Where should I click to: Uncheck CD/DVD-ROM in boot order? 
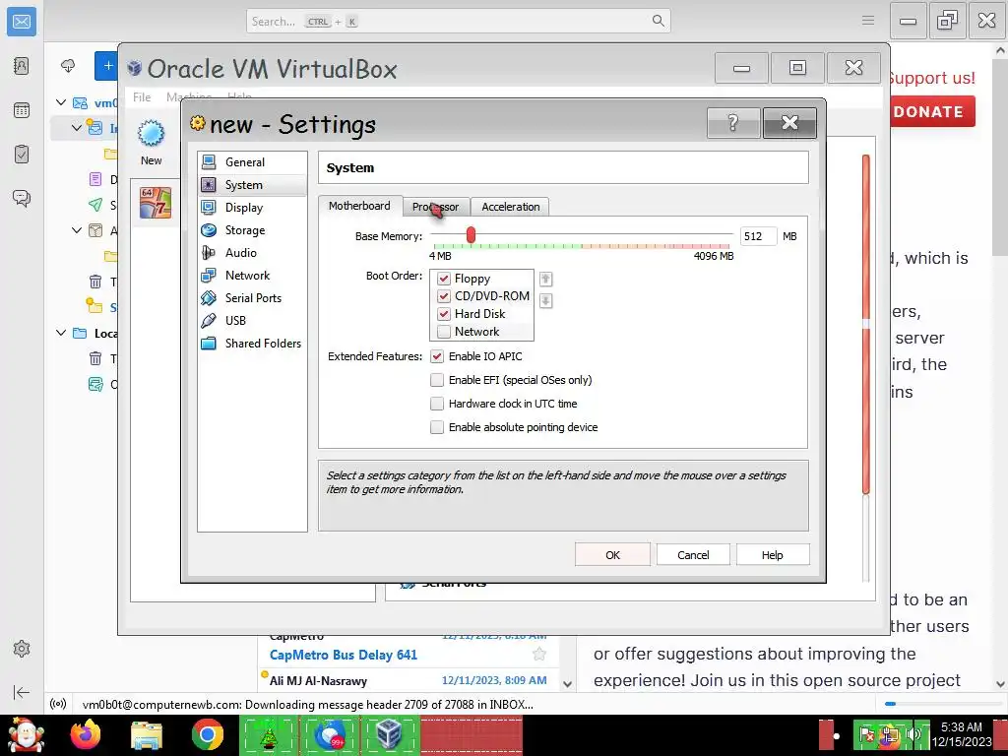click(444, 296)
